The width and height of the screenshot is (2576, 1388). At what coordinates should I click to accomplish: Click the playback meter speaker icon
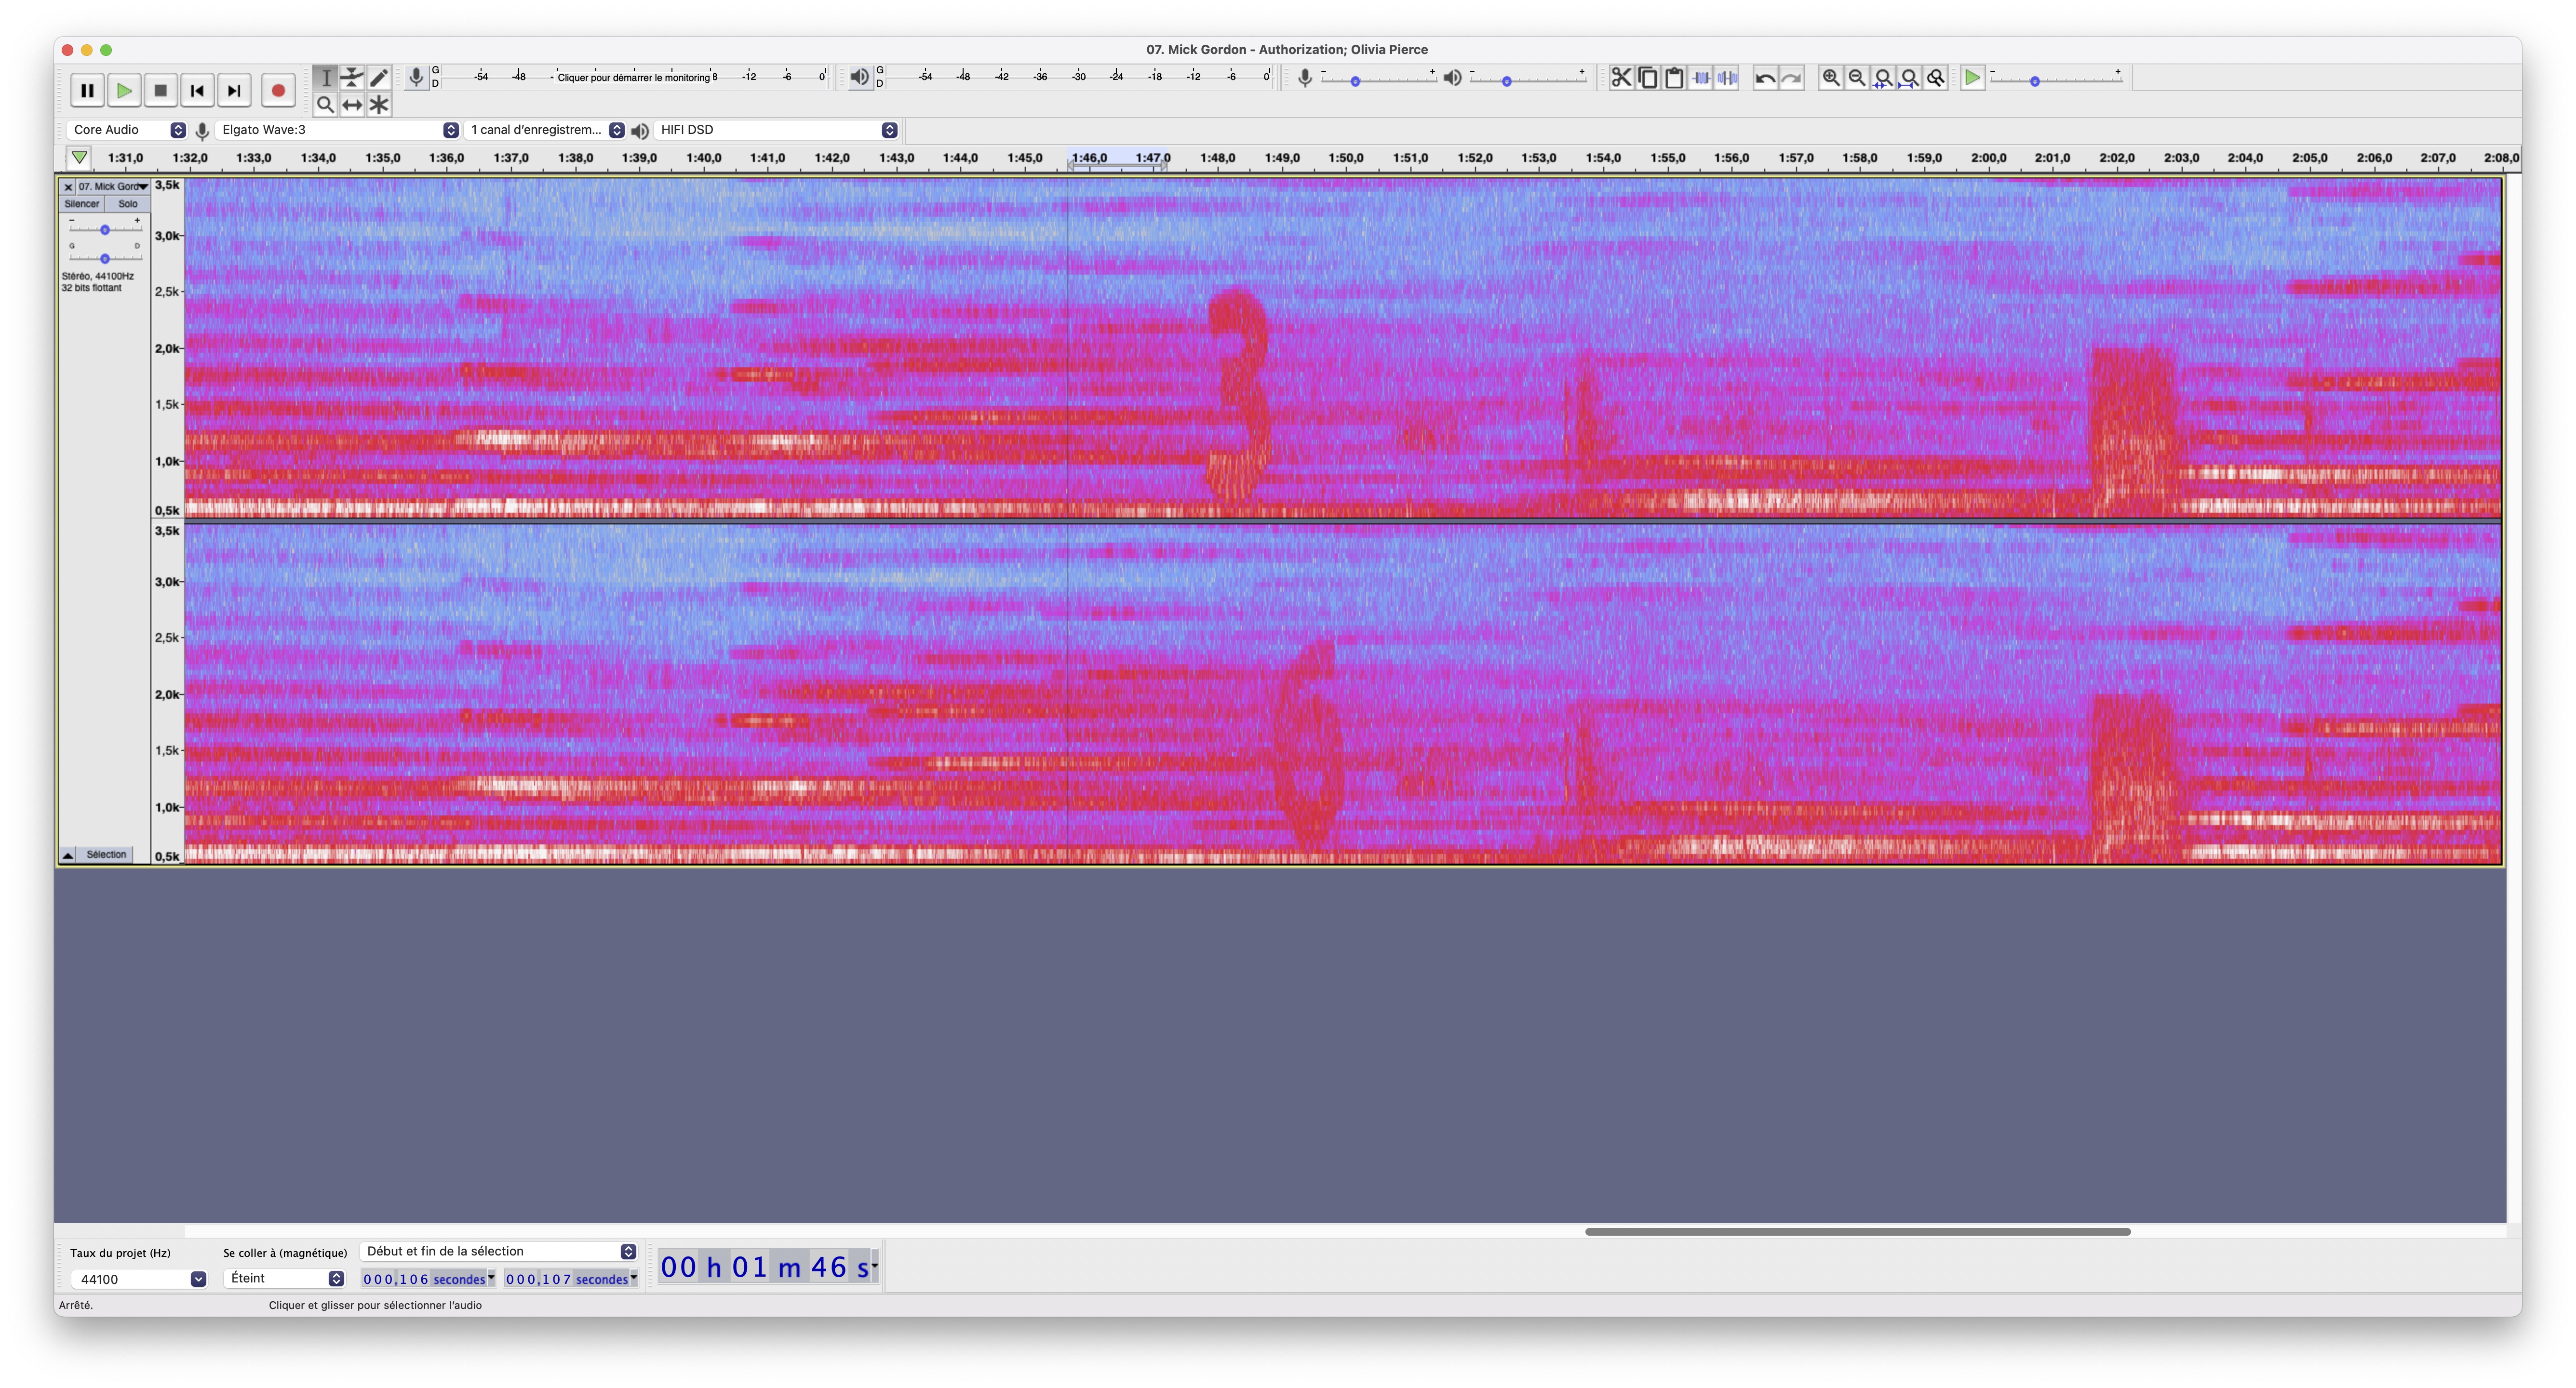click(x=859, y=77)
